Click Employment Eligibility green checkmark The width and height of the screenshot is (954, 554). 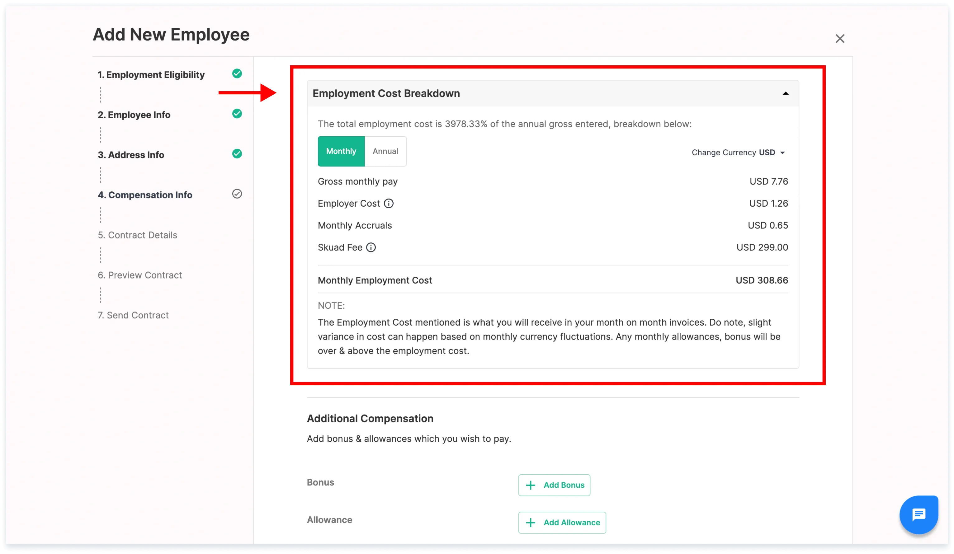[237, 73]
